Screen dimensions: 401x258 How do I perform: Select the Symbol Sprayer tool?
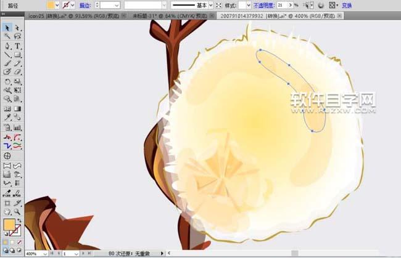pyautogui.click(x=7, y=127)
